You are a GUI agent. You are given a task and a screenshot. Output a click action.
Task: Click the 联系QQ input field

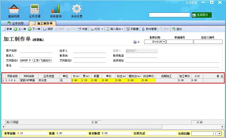coord(90,56)
